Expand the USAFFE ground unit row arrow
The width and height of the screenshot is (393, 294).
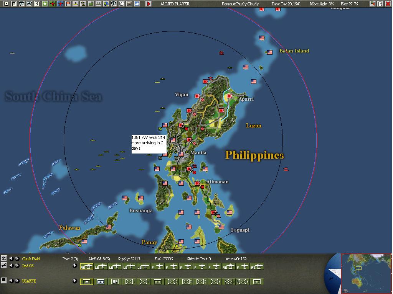point(75,281)
